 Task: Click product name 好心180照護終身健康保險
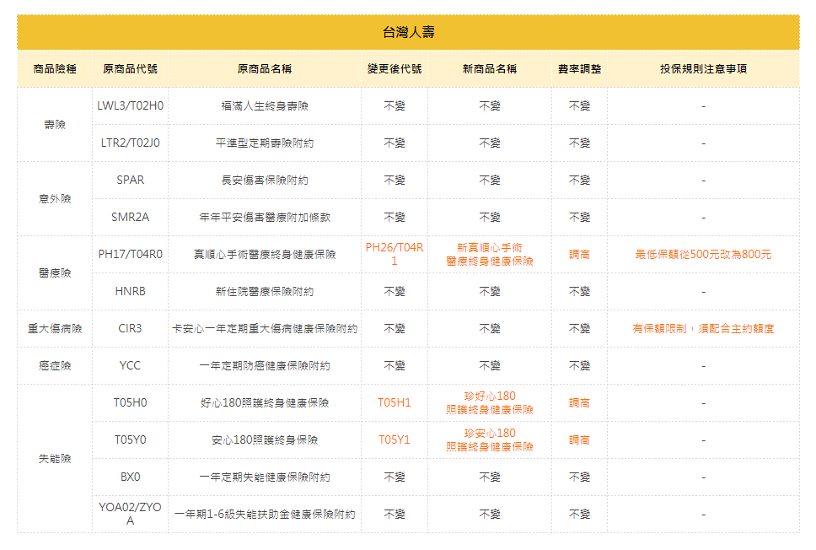coord(265,402)
